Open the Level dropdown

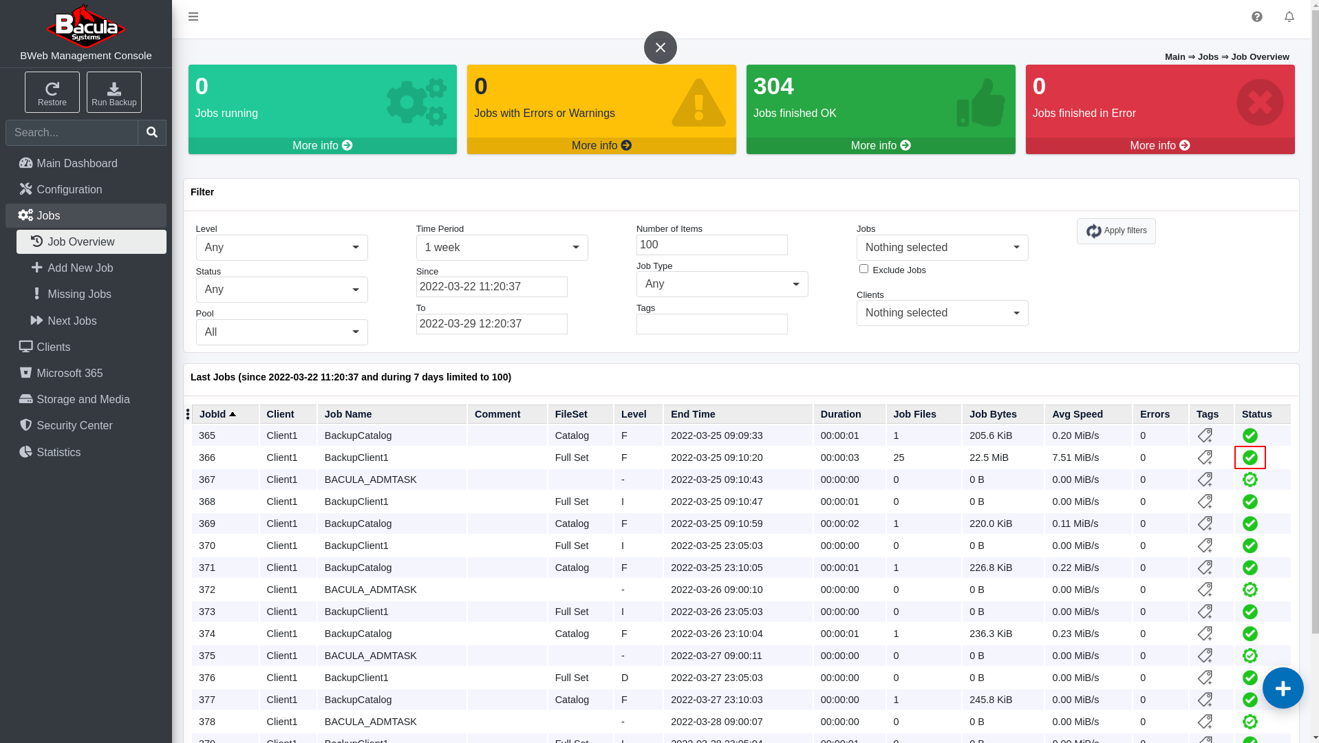coord(282,248)
